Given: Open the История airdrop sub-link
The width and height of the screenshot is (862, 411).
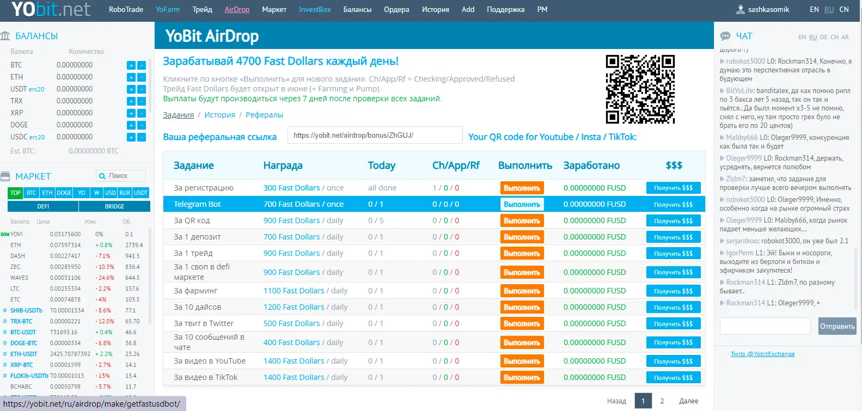Looking at the screenshot, I should [x=219, y=115].
